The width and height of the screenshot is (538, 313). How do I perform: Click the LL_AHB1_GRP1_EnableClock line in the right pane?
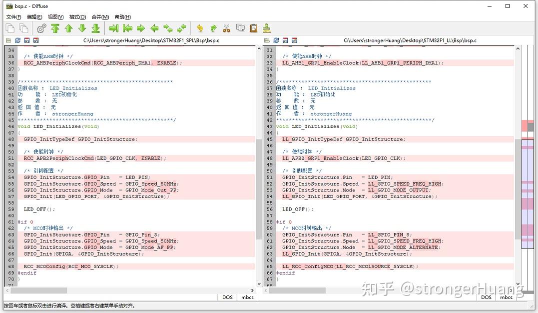tap(395, 63)
